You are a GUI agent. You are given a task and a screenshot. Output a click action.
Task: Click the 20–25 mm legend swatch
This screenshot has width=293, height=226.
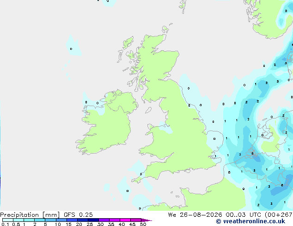[x=83, y=220]
